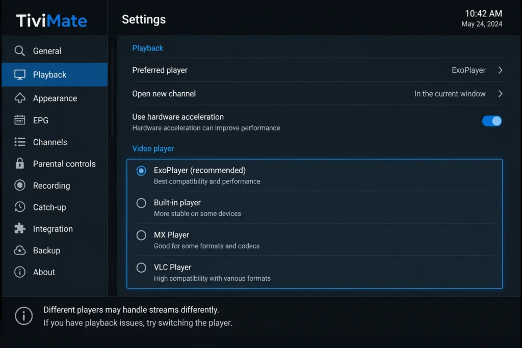Viewport: 522px width, 348px height.
Task: Click 'Good for some formats and codecs' text
Action: pyautogui.click(x=206, y=246)
